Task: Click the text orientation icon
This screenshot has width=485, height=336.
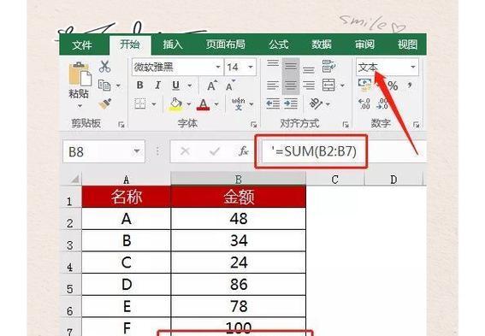Action: click(316, 103)
